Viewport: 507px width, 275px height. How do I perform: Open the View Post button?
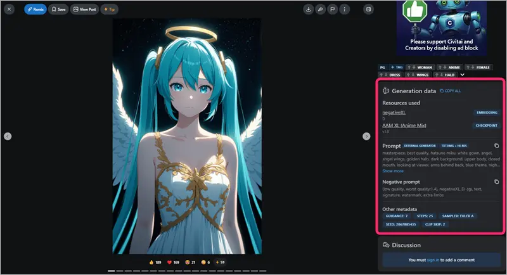(x=84, y=10)
